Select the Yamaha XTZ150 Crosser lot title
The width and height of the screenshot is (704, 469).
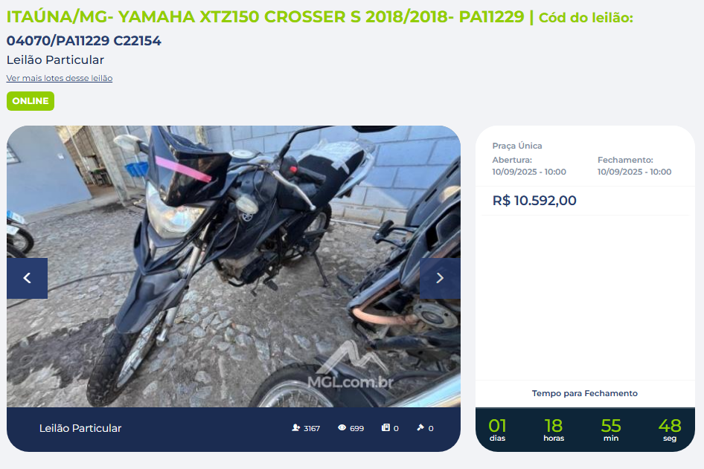(266, 16)
